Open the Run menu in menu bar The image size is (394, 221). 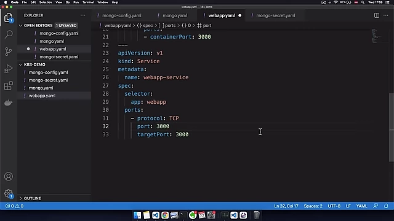click(x=76, y=2)
